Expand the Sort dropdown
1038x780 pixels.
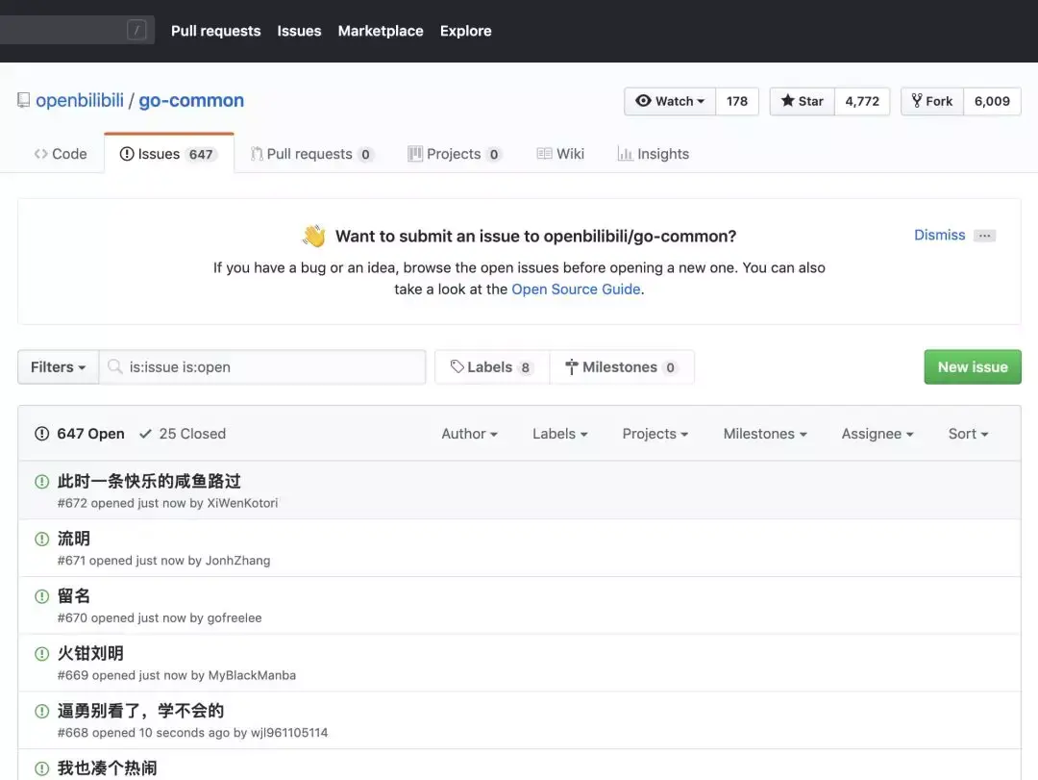coord(967,433)
